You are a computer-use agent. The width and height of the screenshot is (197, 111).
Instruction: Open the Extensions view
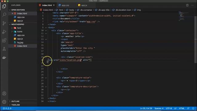[x=4, y=40]
